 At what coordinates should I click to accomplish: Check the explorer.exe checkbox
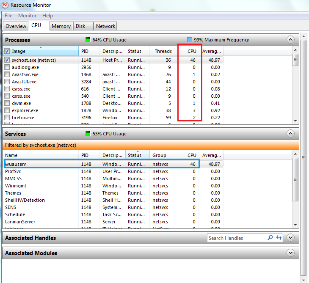7,110
